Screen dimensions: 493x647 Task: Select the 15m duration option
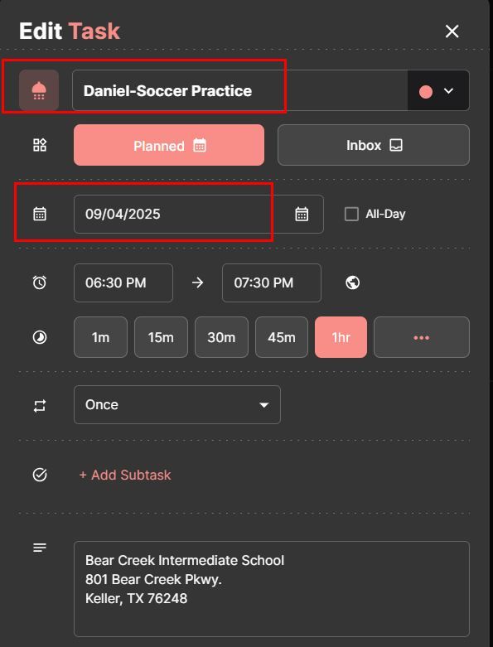(161, 337)
